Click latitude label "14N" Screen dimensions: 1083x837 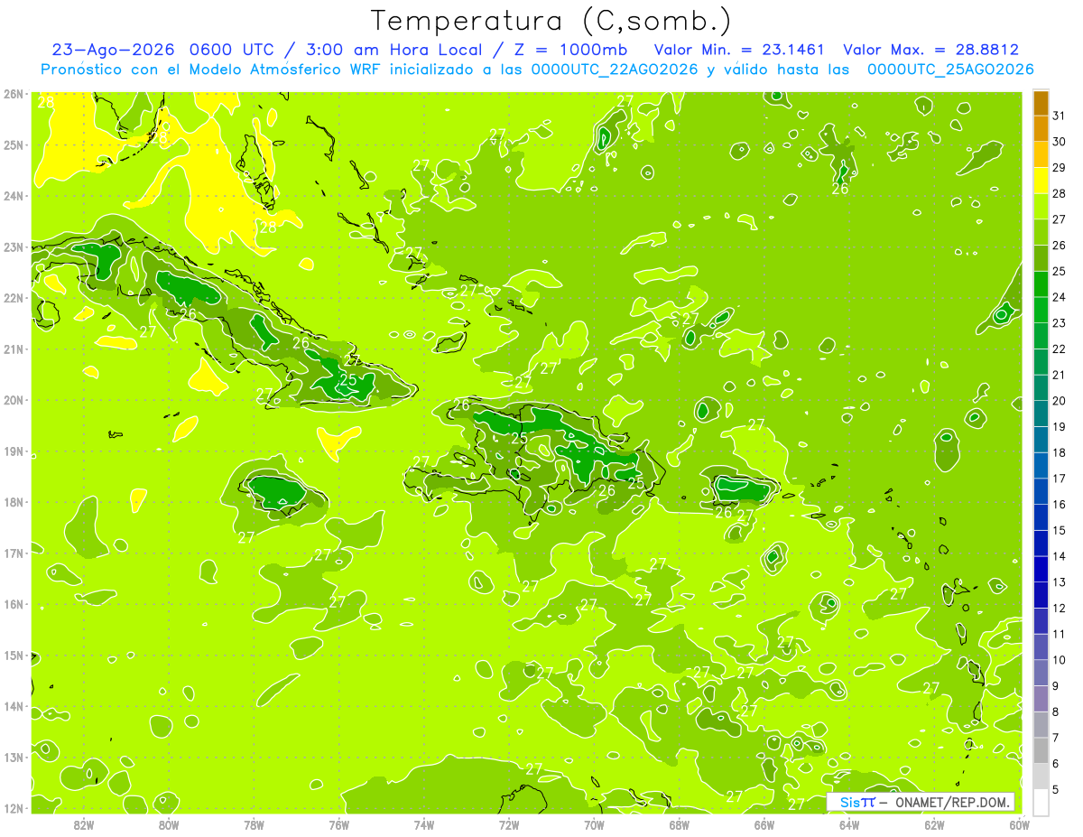click(x=13, y=706)
